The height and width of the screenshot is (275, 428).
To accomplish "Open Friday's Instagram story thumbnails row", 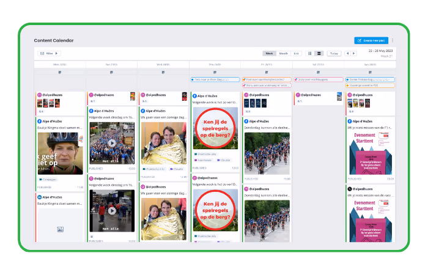I will [x=255, y=103].
